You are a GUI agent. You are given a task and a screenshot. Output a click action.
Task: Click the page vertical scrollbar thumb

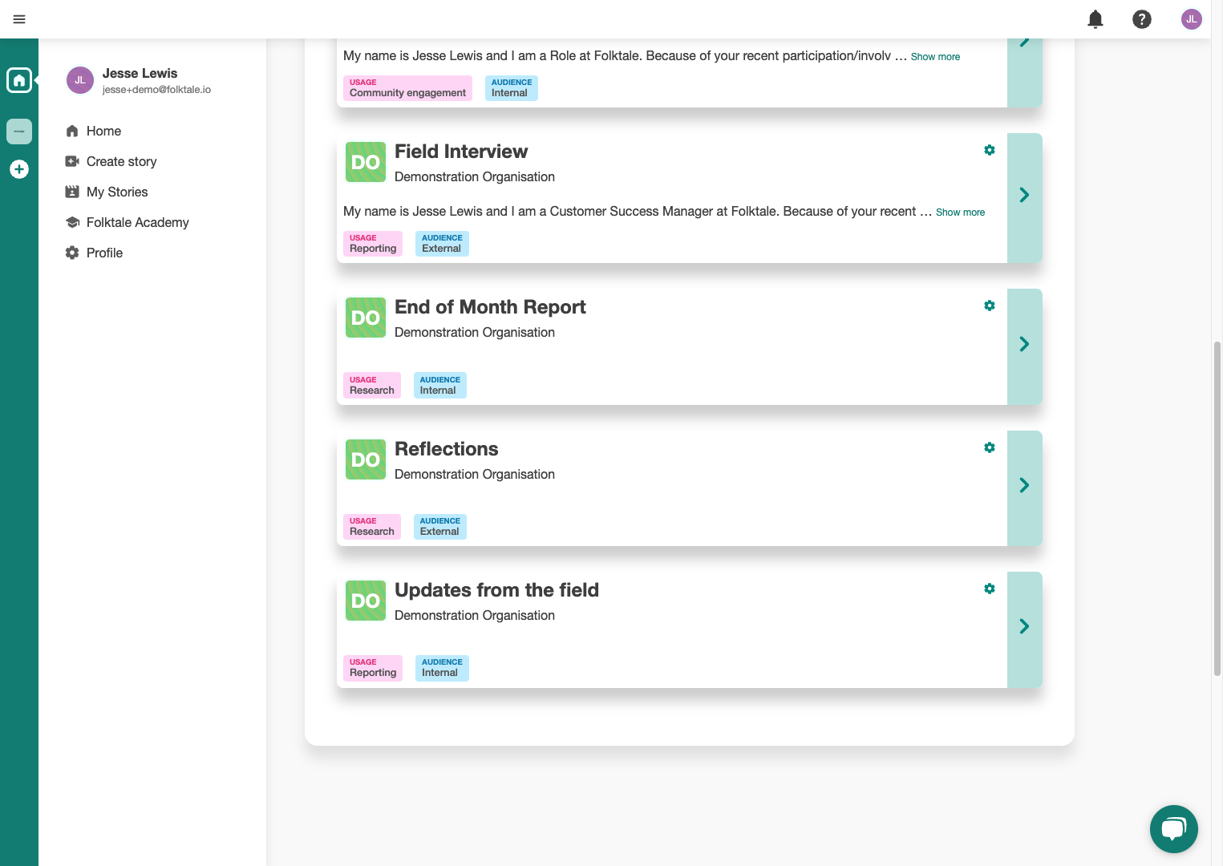click(1217, 509)
